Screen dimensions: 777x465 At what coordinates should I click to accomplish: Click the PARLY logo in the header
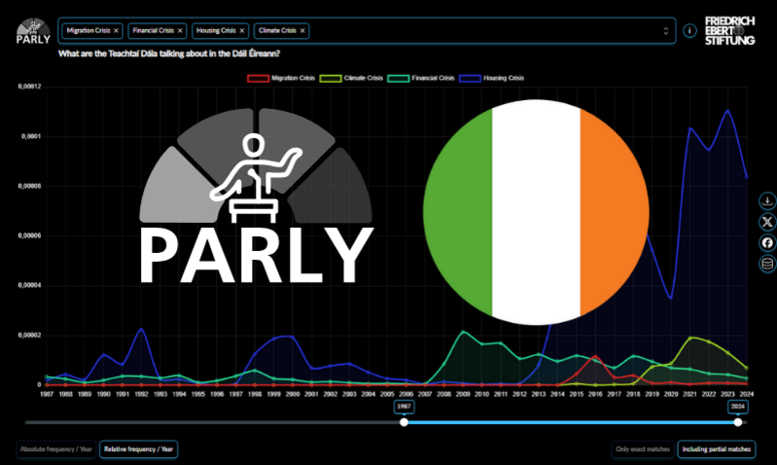click(33, 31)
